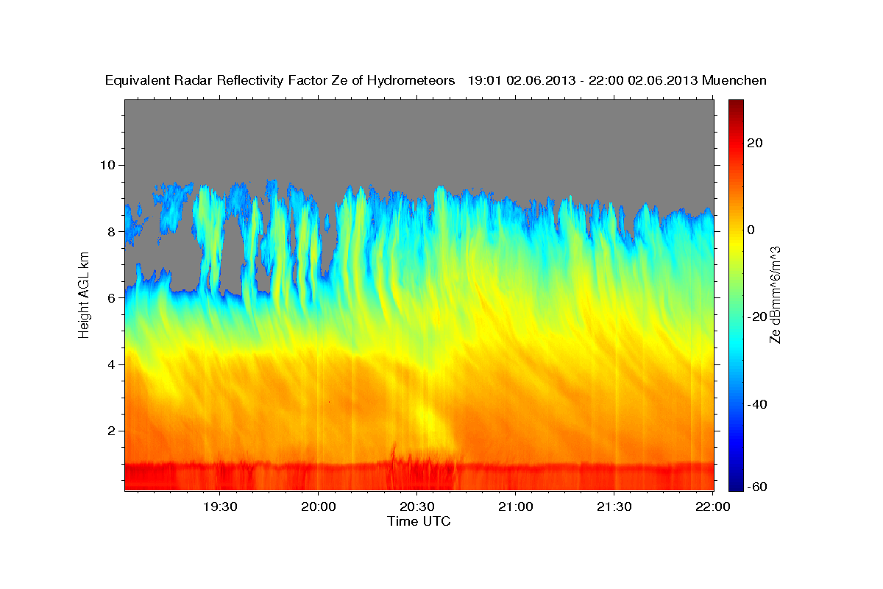Click the 19:30 time tick label

[x=220, y=507]
